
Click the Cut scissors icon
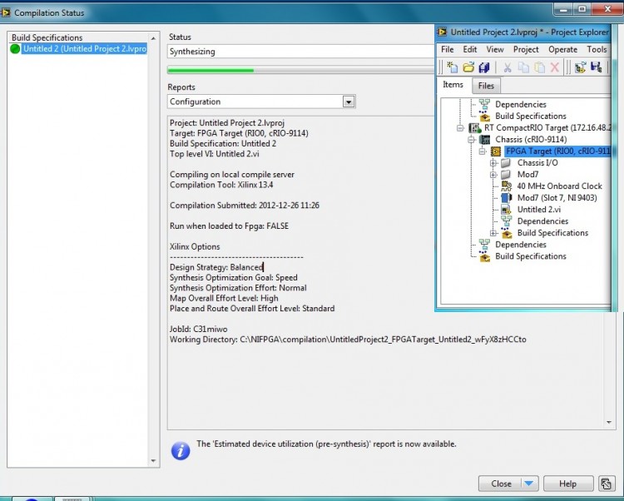(x=507, y=67)
